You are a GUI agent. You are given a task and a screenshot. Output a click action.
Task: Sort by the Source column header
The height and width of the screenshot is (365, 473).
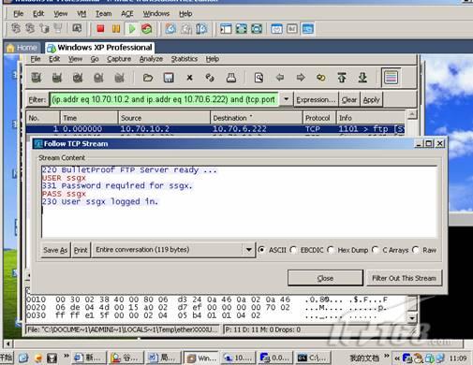[x=164, y=118]
